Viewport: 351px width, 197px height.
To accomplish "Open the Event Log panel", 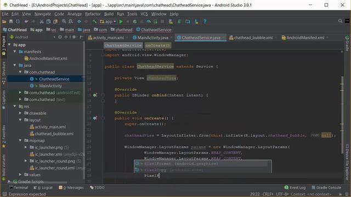I will 295,188.
